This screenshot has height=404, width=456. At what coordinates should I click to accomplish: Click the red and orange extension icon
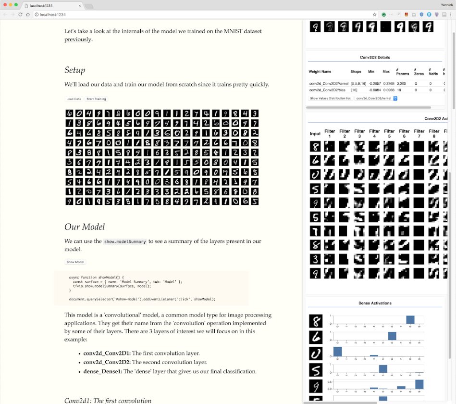407,14
